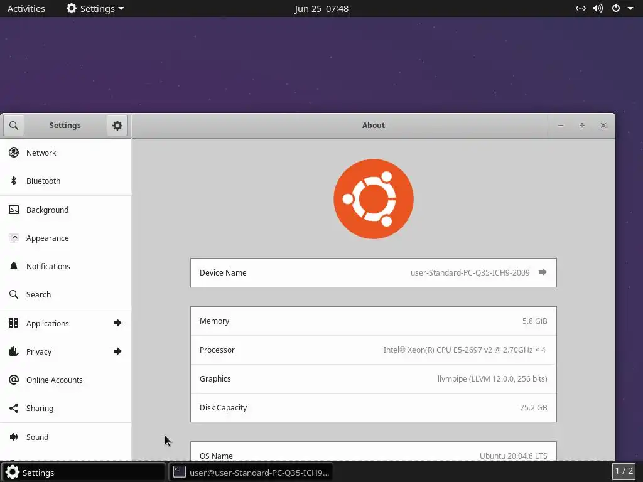
Task: Click the network status icon in top bar
Action: (581, 8)
